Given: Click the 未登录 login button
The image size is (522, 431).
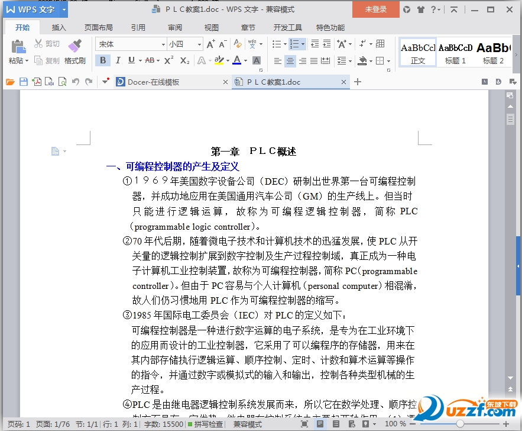Looking at the screenshot, I should pyautogui.click(x=375, y=9).
